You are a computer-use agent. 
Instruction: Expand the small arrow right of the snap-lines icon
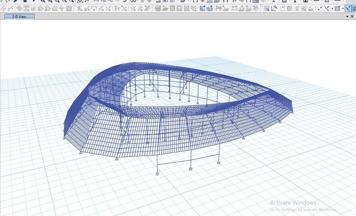pyautogui.click(x=332, y=8)
